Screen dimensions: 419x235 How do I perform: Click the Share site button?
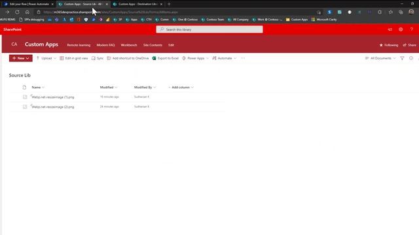click(x=409, y=45)
